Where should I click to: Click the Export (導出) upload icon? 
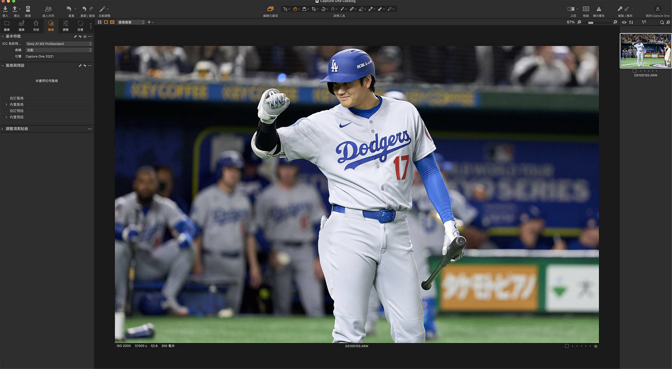(15, 9)
